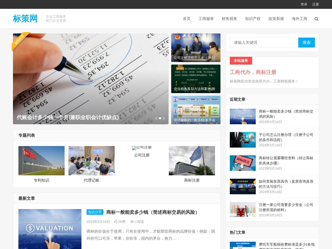Open the 工商代办，商标注册 service link
332x249 pixels.
pyautogui.click(x=253, y=72)
